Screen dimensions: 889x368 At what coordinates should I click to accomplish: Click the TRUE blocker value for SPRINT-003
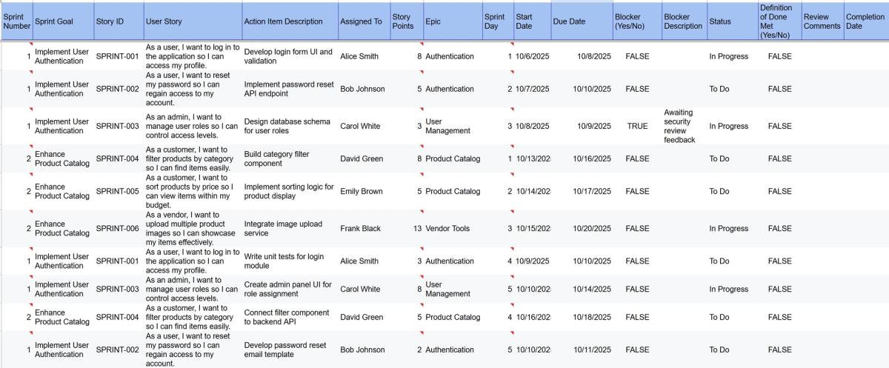(x=637, y=126)
